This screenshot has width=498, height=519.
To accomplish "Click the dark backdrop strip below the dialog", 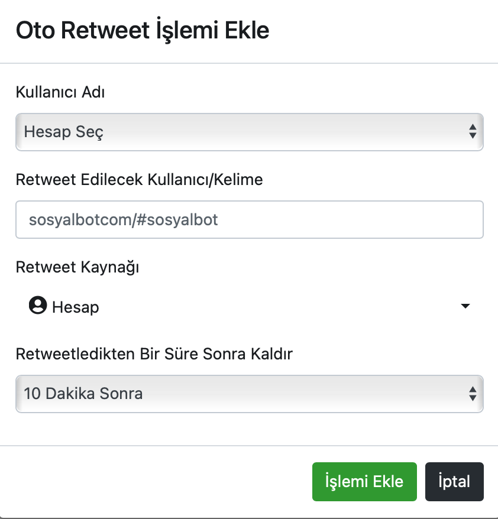I will [x=249, y=518].
